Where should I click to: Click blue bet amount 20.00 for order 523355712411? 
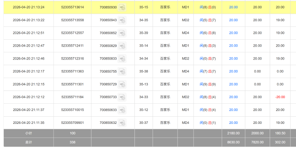point(233,45)
